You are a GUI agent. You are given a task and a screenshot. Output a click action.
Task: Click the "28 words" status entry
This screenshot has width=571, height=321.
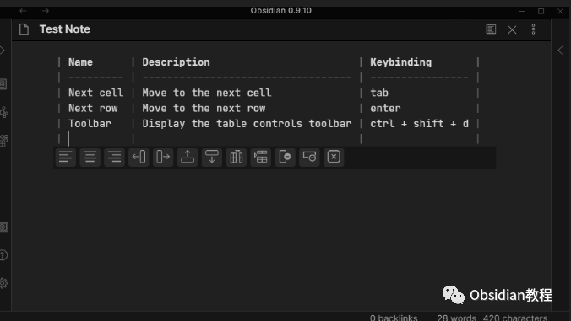[x=456, y=318]
